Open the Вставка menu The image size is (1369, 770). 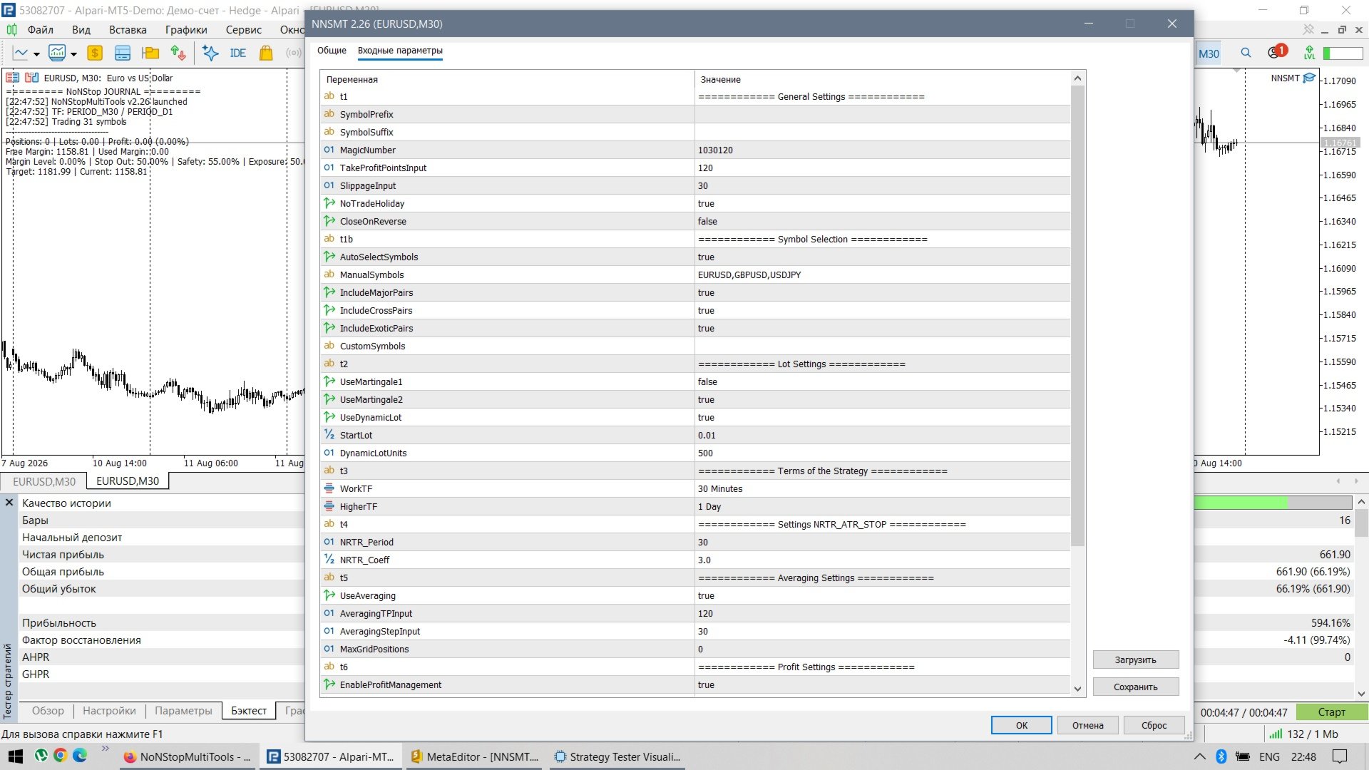pyautogui.click(x=128, y=30)
